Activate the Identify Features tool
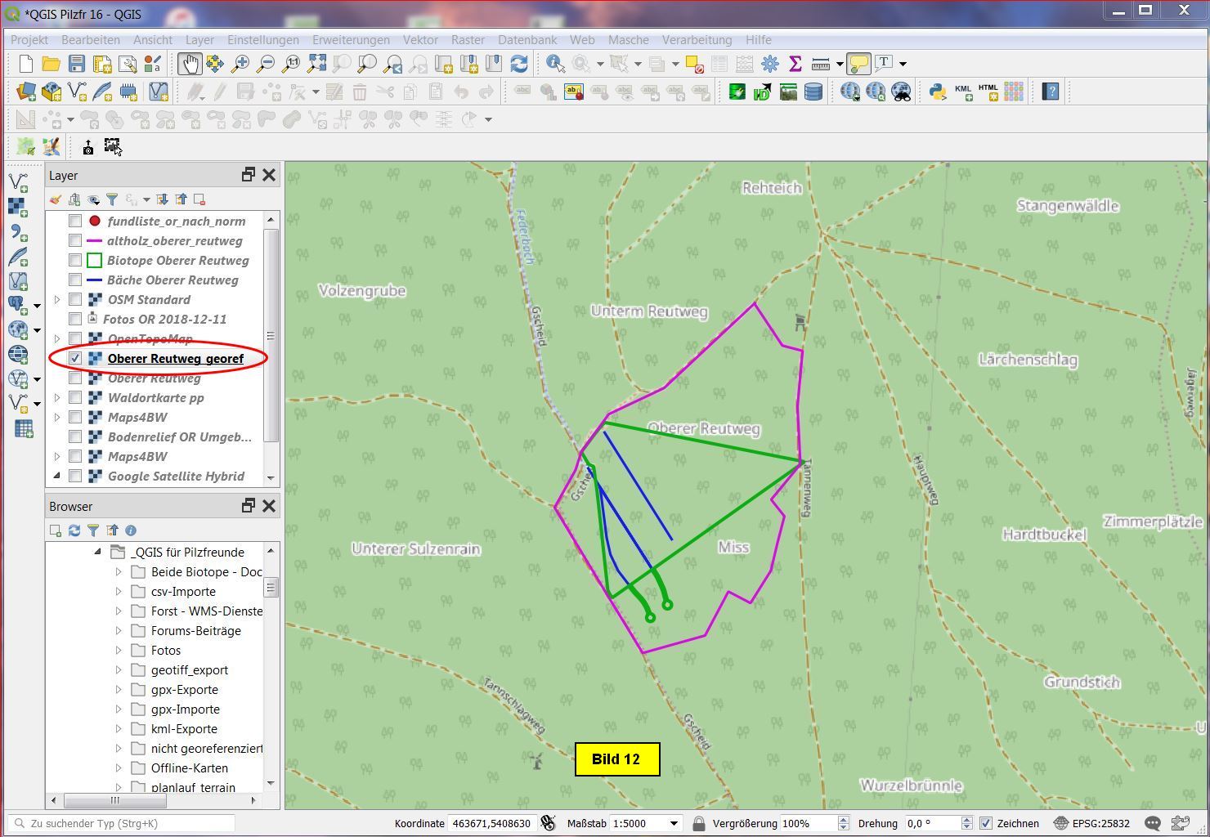1210x837 pixels. coord(555,64)
